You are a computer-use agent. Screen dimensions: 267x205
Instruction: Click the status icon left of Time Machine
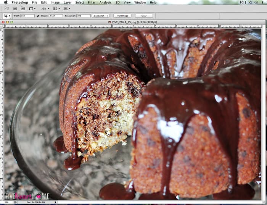pos(250,2)
